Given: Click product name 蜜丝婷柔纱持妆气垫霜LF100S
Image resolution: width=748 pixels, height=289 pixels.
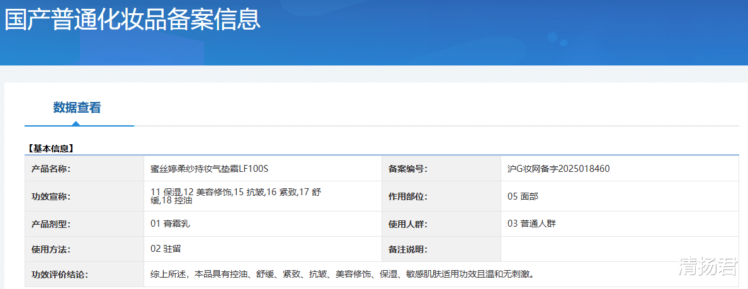Looking at the screenshot, I should coord(210,169).
